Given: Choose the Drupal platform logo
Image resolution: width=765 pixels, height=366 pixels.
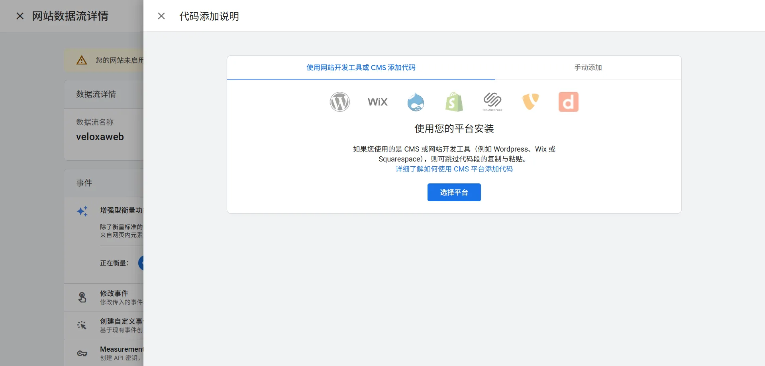Looking at the screenshot, I should click(416, 102).
